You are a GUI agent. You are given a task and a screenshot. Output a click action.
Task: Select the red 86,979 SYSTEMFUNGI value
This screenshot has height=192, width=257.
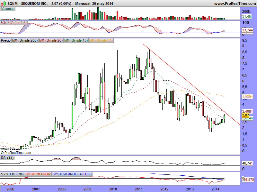pos(249,180)
